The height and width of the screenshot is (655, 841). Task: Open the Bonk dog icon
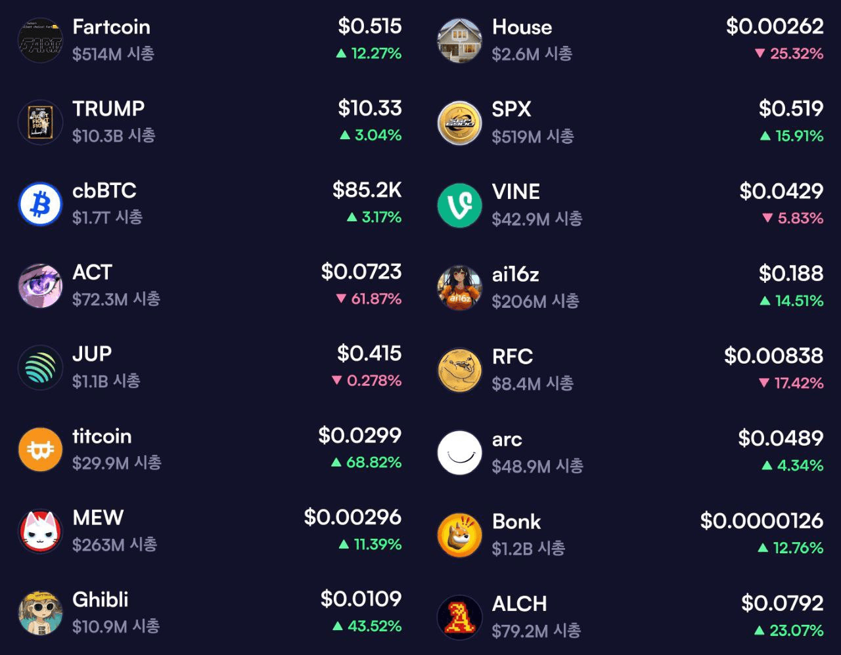pyautogui.click(x=460, y=535)
